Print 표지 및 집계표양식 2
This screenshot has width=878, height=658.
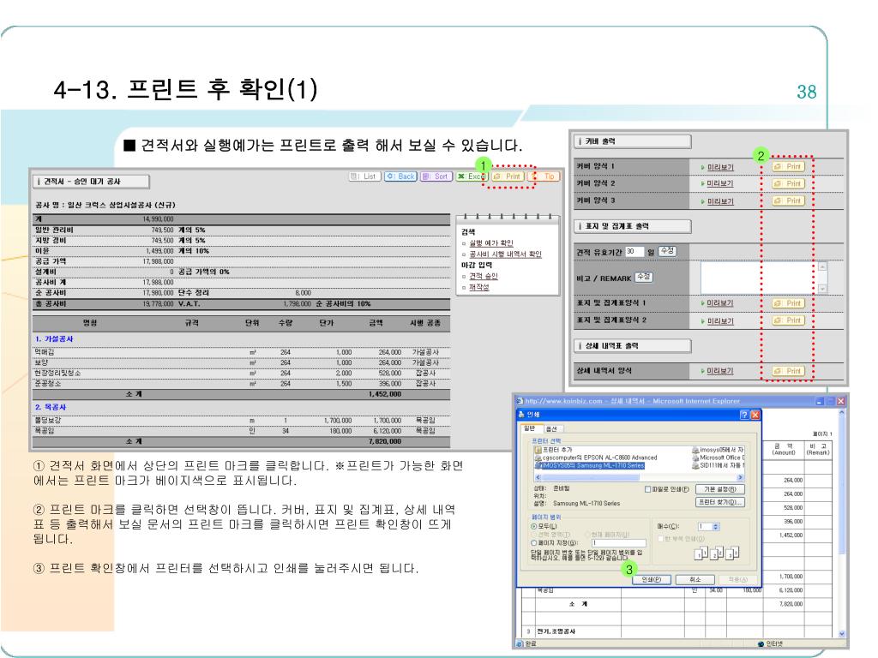click(789, 320)
